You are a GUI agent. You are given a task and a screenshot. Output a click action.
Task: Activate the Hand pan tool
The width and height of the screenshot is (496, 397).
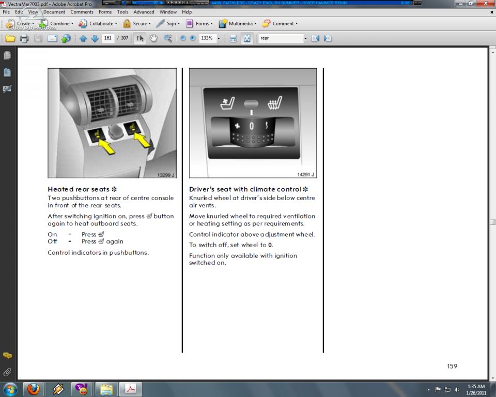(x=154, y=39)
